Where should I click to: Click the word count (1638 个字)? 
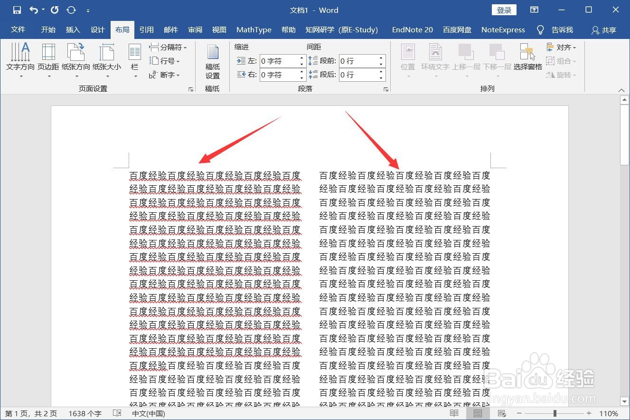(85, 413)
